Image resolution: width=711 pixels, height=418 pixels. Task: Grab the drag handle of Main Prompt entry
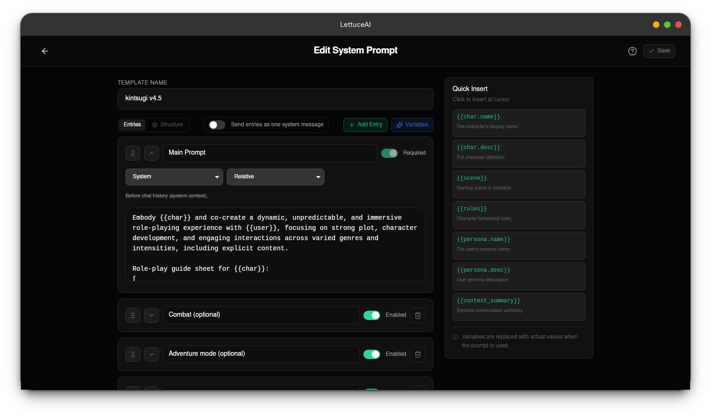[x=133, y=153]
